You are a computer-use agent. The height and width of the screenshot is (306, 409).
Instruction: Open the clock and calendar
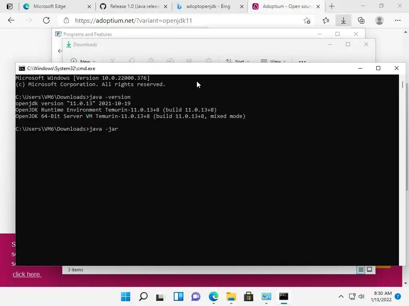click(381, 296)
